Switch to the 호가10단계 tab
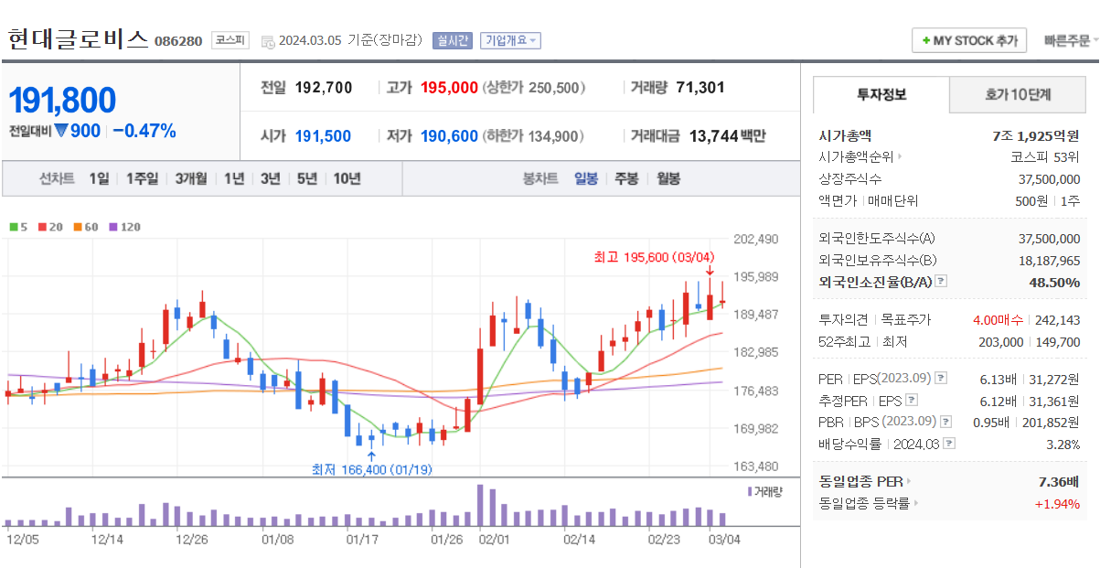 1018,94
